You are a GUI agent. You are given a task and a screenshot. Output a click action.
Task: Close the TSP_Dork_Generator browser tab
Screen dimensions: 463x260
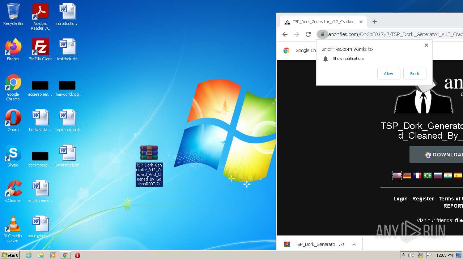tap(361, 22)
